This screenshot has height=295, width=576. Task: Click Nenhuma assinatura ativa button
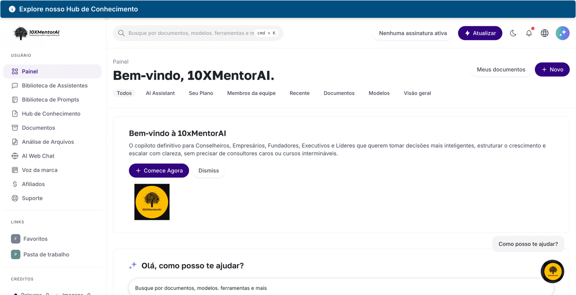(x=413, y=33)
